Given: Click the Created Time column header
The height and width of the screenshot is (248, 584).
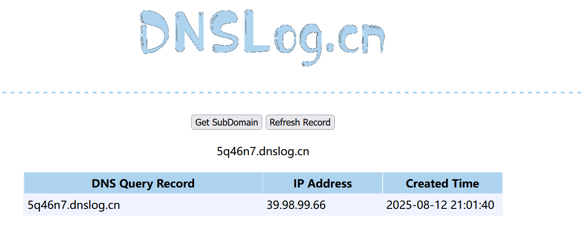Looking at the screenshot, I should (x=442, y=183).
